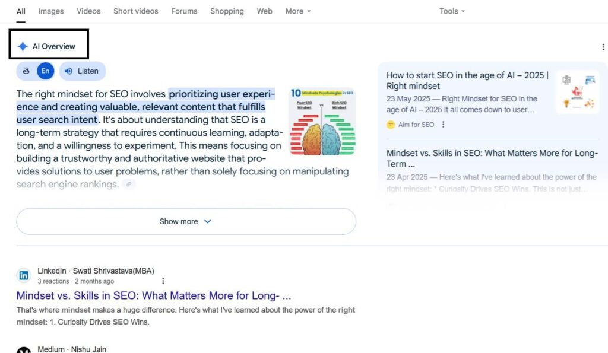Open the Tools dropdown
This screenshot has width=608, height=353.
point(452,11)
